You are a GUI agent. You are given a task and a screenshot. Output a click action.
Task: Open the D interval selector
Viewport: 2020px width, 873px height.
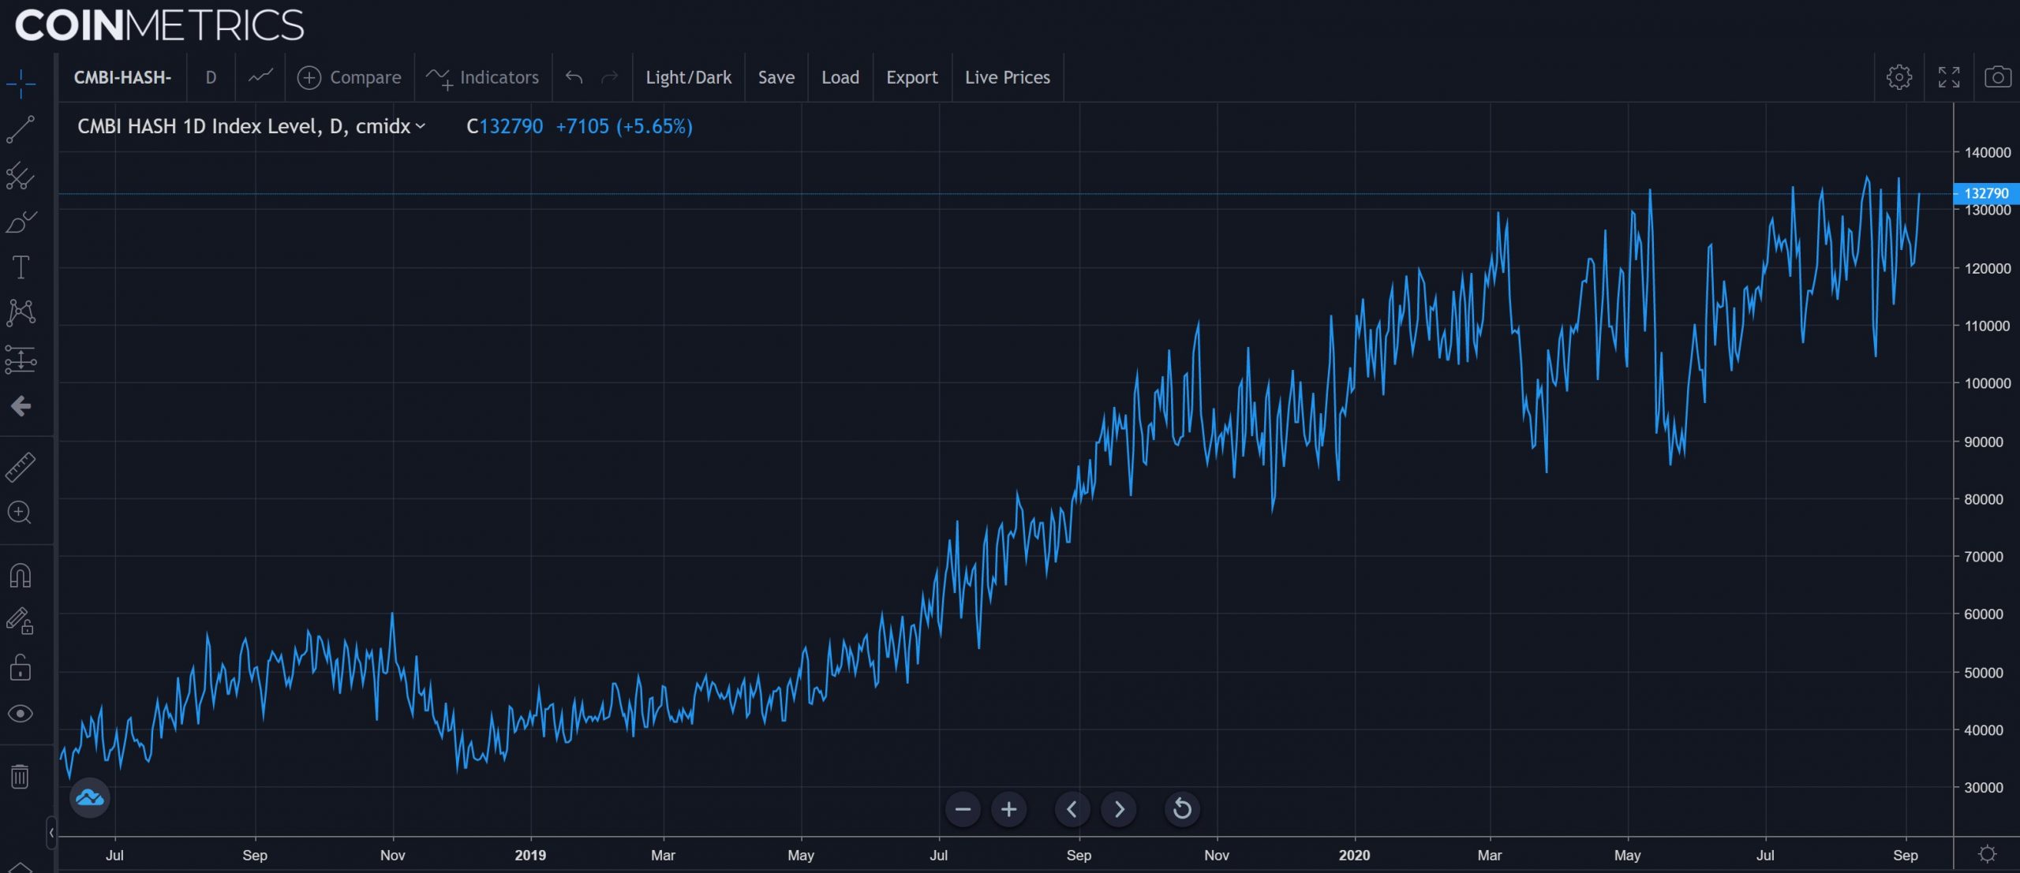pyautogui.click(x=211, y=77)
